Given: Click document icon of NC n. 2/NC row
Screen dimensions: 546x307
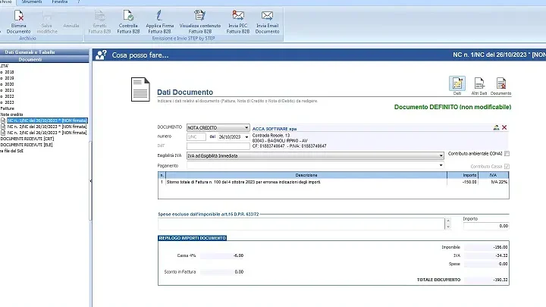Looking at the screenshot, I should [3, 127].
